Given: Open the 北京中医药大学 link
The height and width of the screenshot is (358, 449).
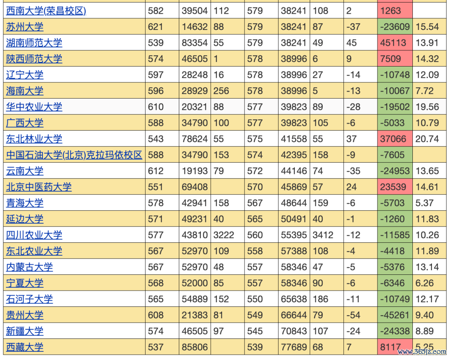Looking at the screenshot, I should point(39,187).
